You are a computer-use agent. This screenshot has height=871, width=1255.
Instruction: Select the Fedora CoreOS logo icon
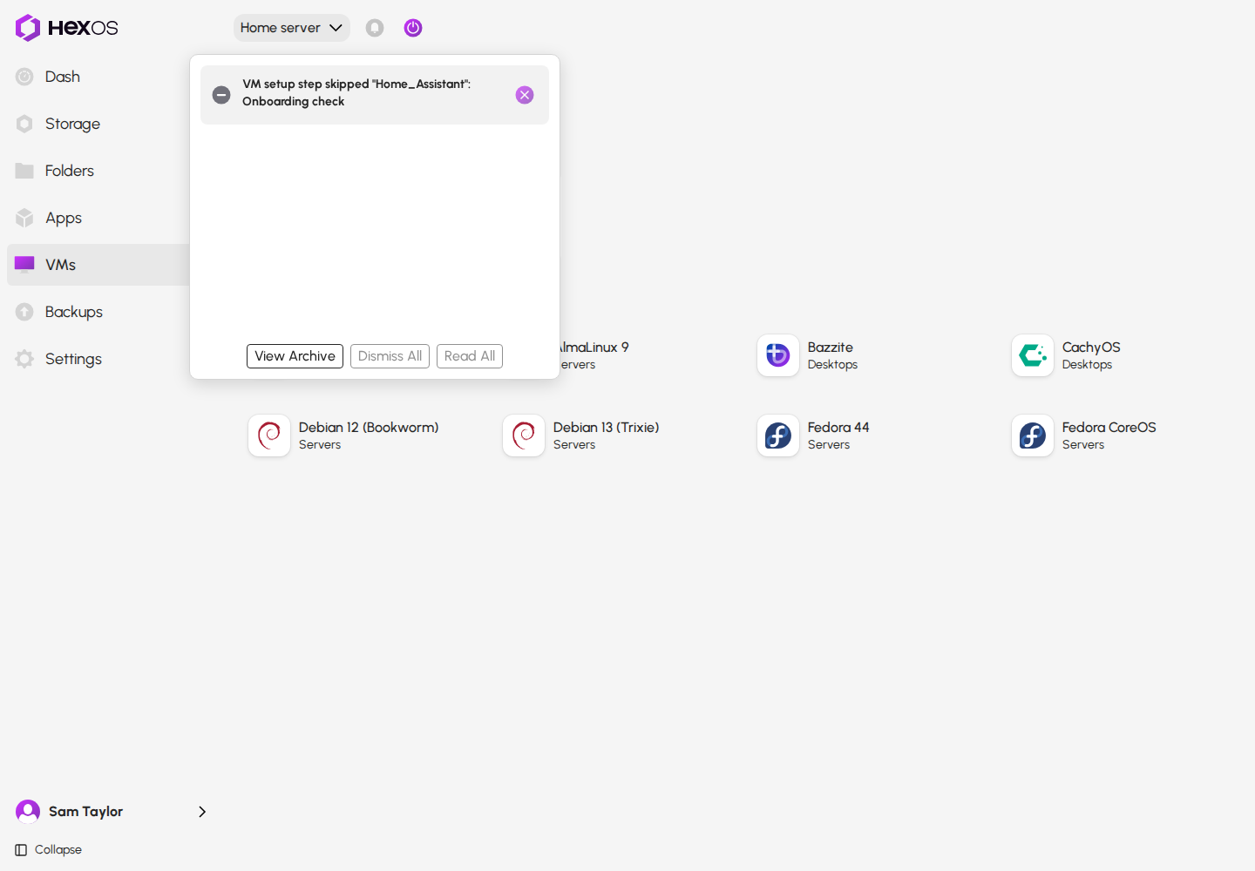[x=1033, y=435]
